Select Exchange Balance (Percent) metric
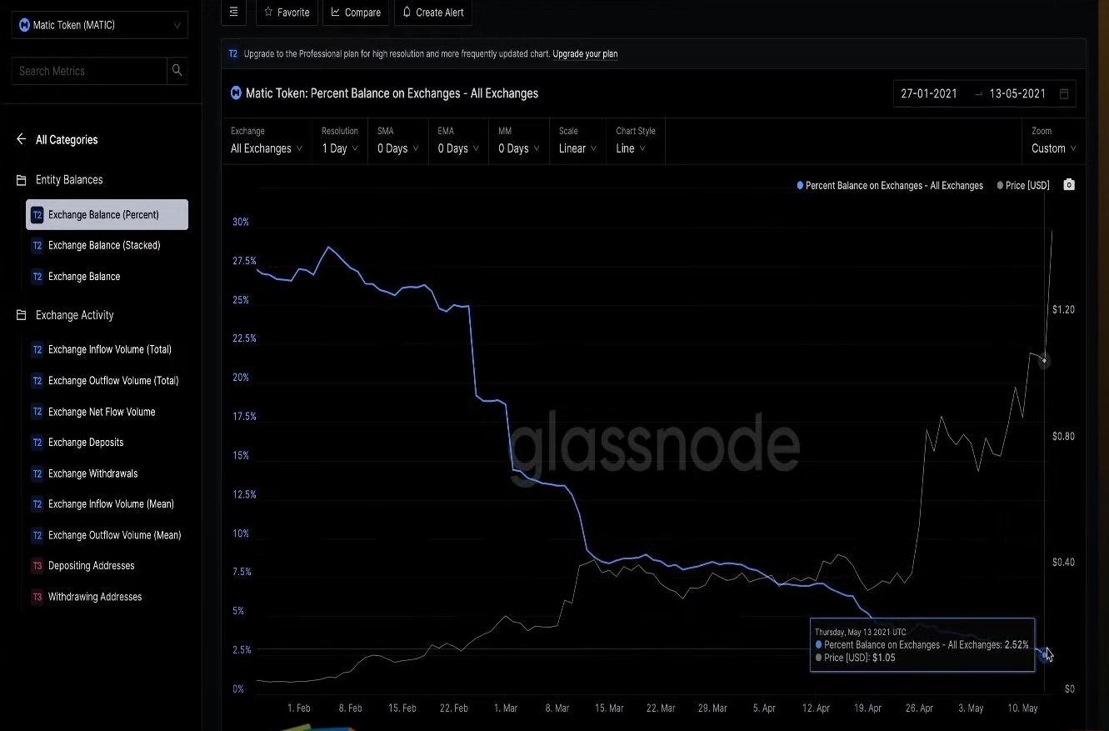Screen dimensions: 1109x731 [x=107, y=214]
